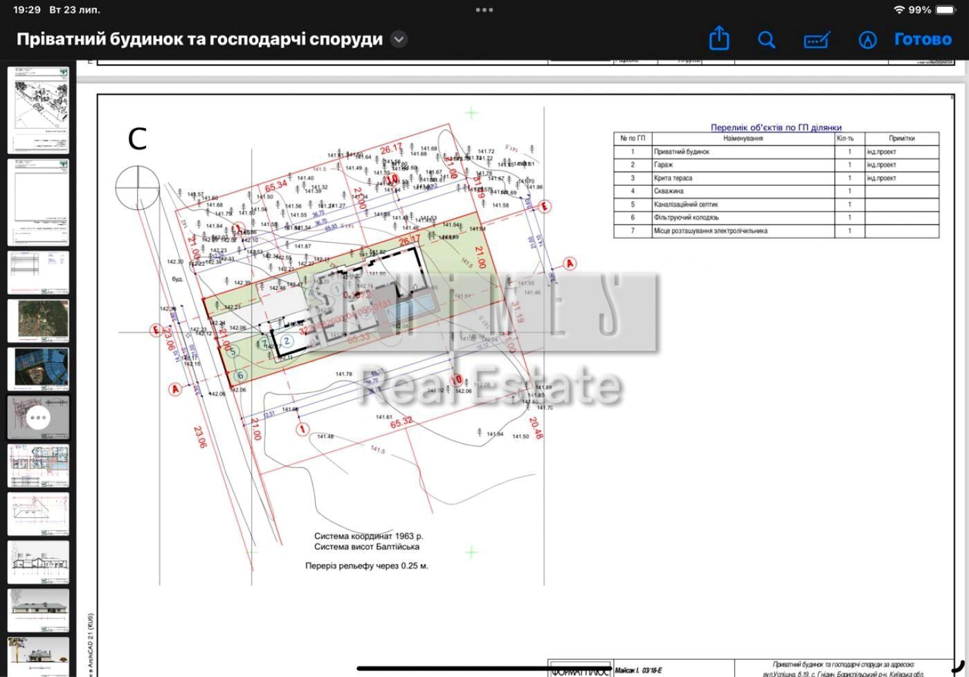Select the roof section drawing thumbnail

tap(38, 514)
